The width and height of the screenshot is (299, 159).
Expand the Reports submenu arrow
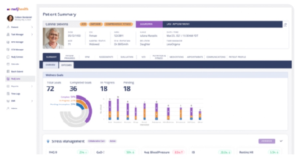pyautogui.click(x=32, y=86)
